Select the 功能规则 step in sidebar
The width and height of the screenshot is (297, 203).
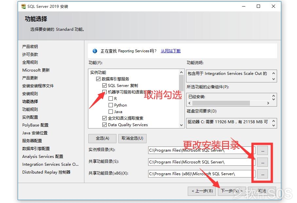(30, 110)
